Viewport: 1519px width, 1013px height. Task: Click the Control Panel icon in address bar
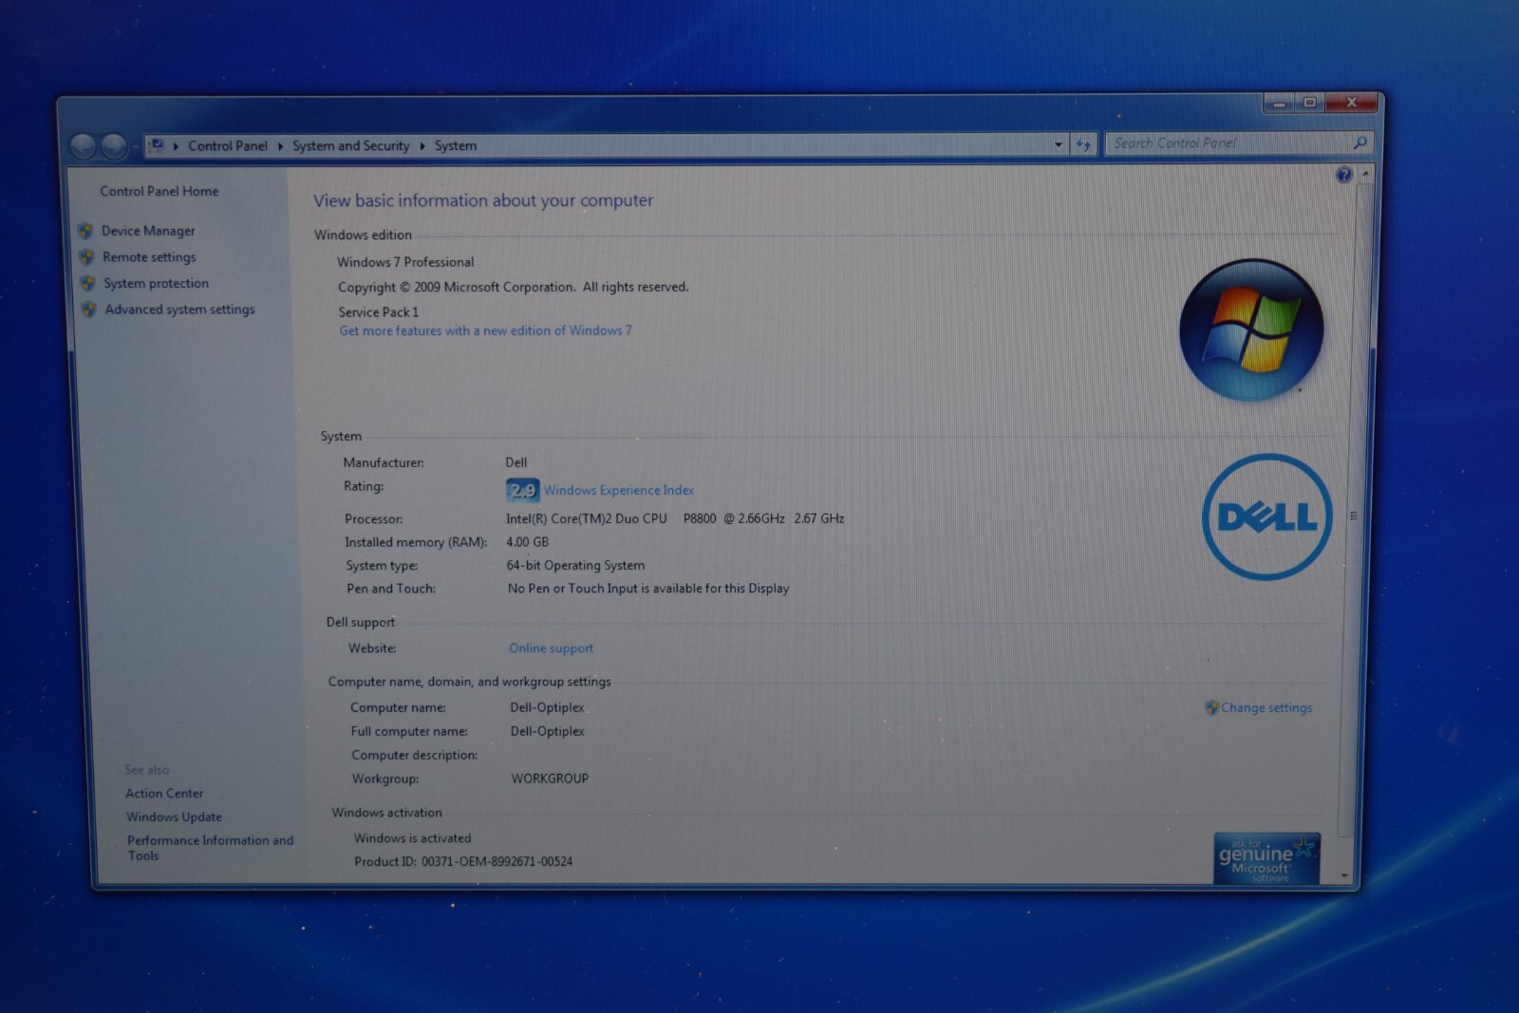pos(157,145)
